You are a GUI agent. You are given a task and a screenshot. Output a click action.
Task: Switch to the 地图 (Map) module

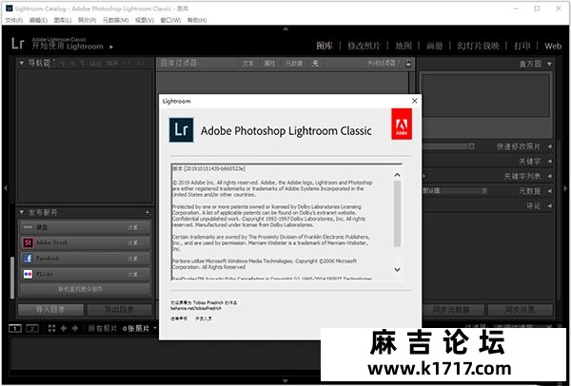pos(404,46)
